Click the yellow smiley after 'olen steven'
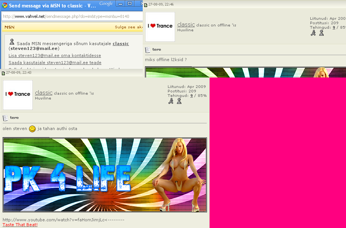 32,129
